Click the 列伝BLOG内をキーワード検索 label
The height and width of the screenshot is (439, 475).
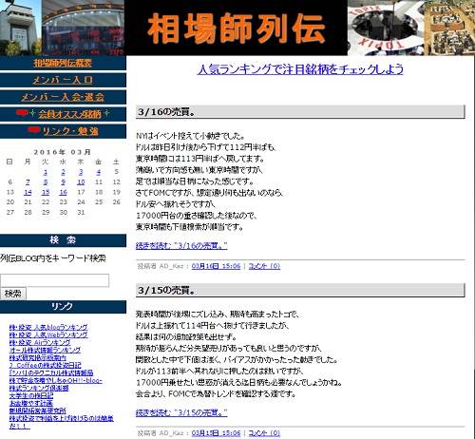[x=53, y=258]
